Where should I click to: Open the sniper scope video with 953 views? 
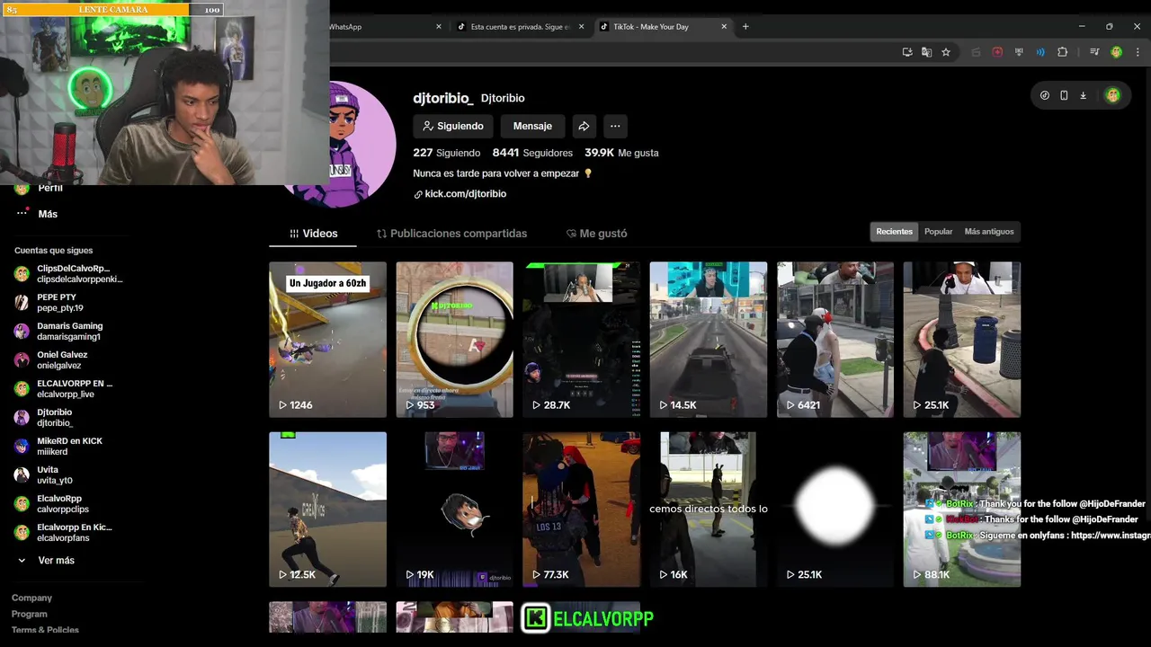pyautogui.click(x=454, y=340)
